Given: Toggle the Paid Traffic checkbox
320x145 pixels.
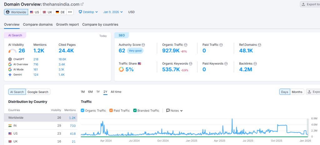Looking at the screenshot, I should tap(111, 111).
